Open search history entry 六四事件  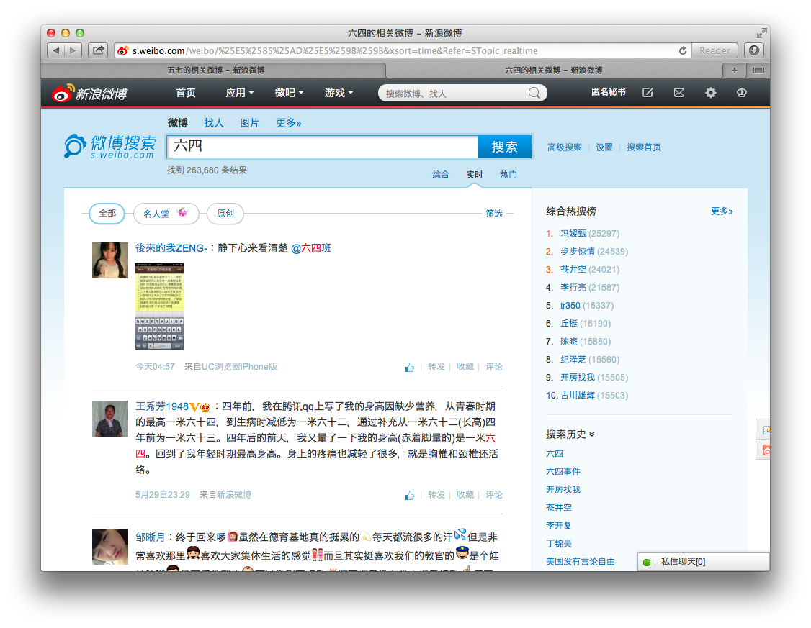563,471
